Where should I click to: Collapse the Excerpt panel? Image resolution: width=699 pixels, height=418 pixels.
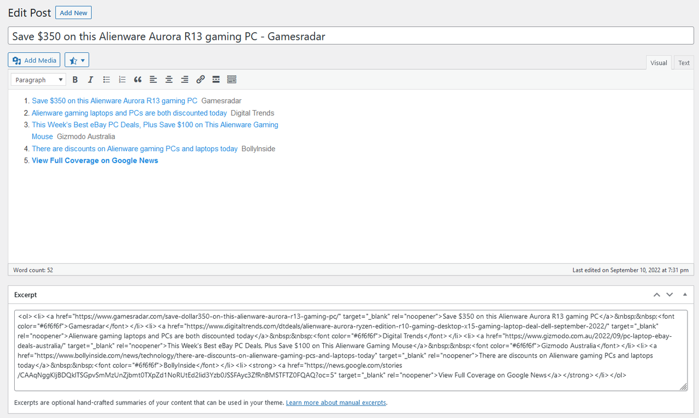point(685,295)
